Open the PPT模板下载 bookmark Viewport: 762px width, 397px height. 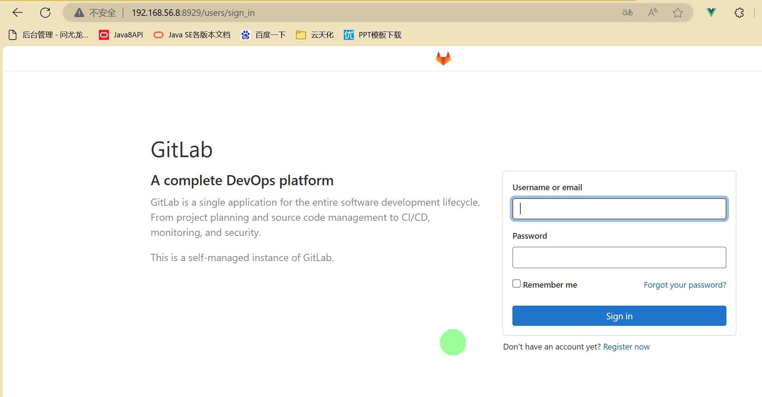[373, 35]
